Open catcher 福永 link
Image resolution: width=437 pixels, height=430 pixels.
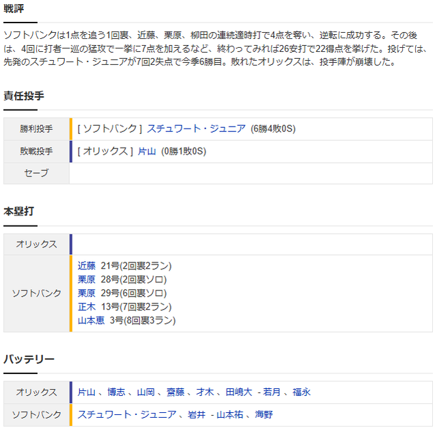click(302, 392)
